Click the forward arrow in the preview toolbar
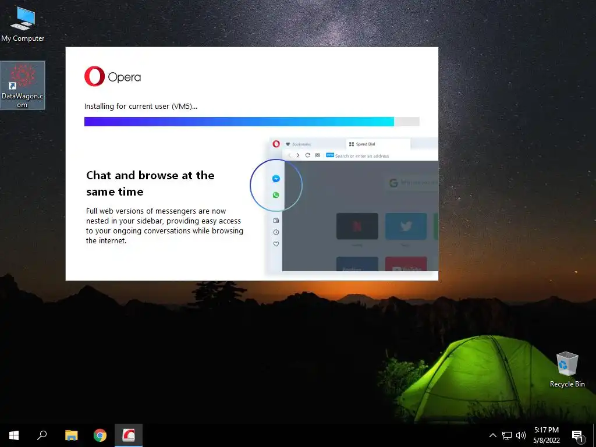This screenshot has height=447, width=596. (x=297, y=155)
